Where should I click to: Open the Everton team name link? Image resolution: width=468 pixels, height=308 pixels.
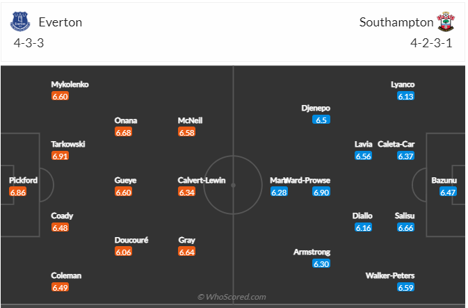[61, 22]
